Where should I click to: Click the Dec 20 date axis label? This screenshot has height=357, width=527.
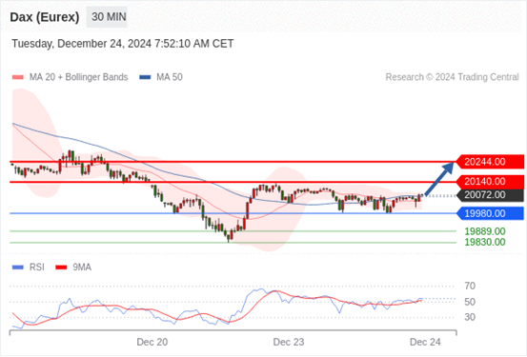point(152,342)
